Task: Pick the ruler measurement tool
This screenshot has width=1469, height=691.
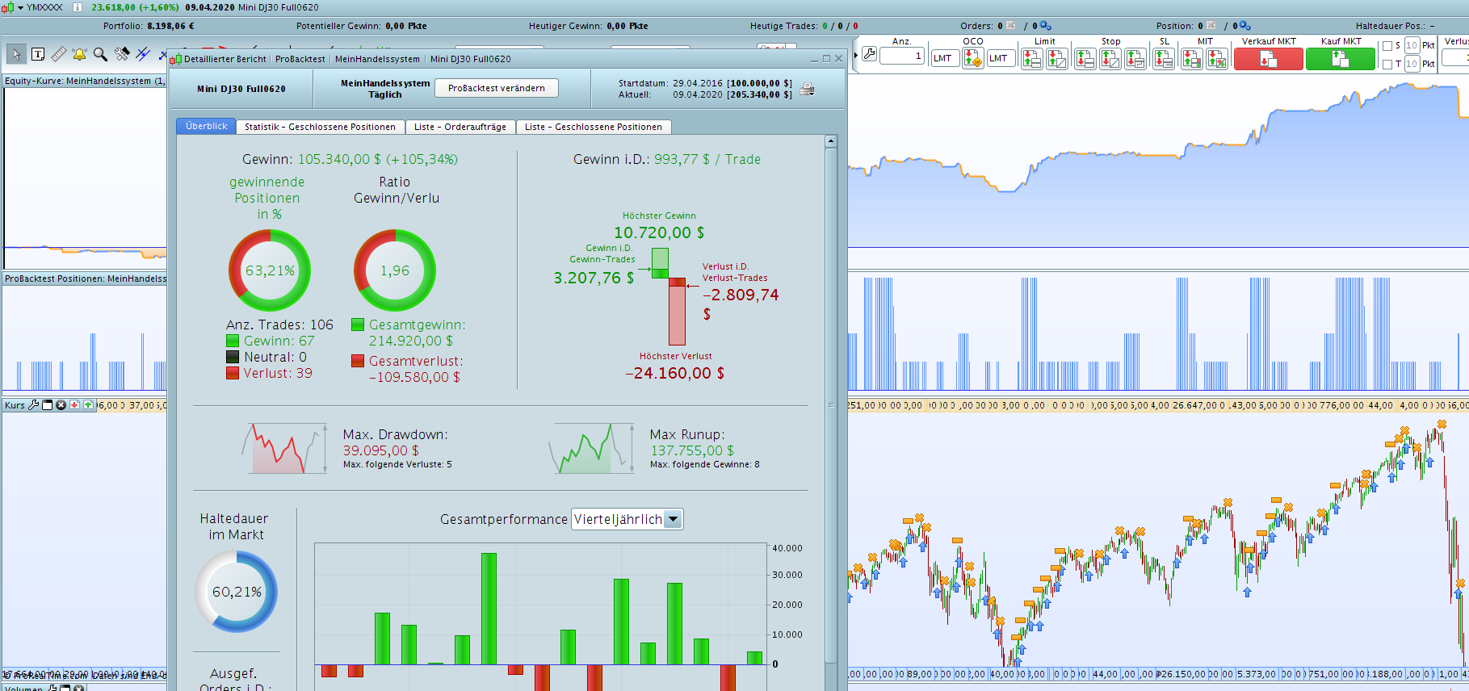Action: (x=58, y=54)
